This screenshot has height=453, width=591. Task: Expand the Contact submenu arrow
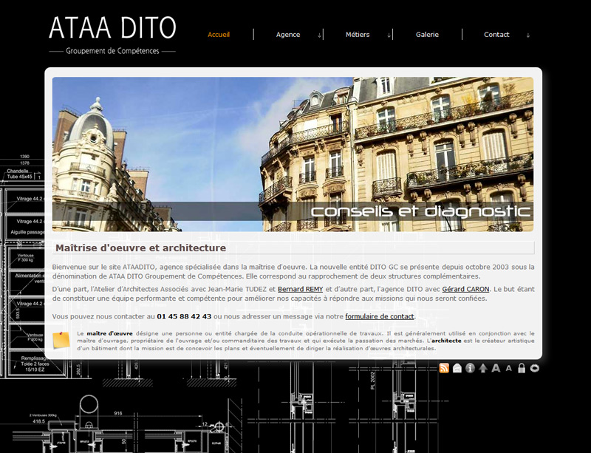pos(527,35)
